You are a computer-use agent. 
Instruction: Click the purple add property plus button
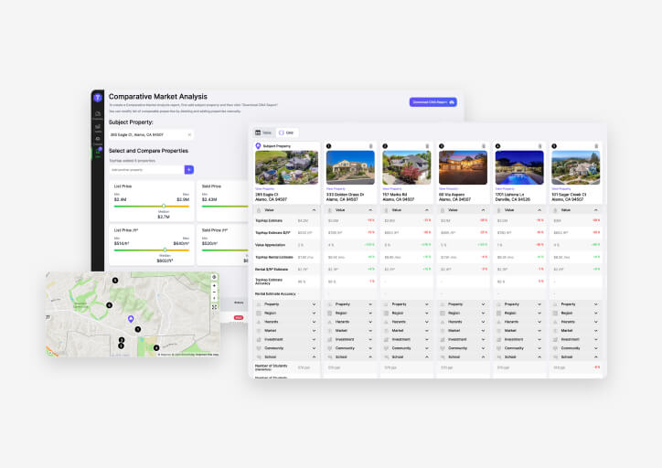(189, 169)
